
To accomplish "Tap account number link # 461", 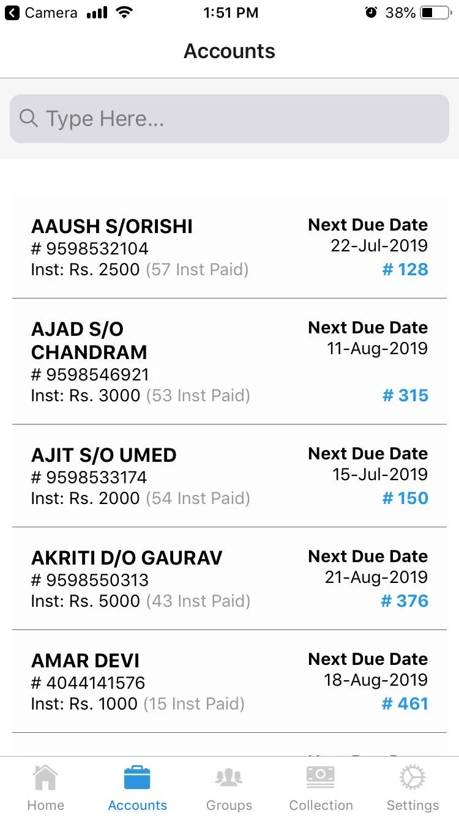I will pyautogui.click(x=405, y=703).
